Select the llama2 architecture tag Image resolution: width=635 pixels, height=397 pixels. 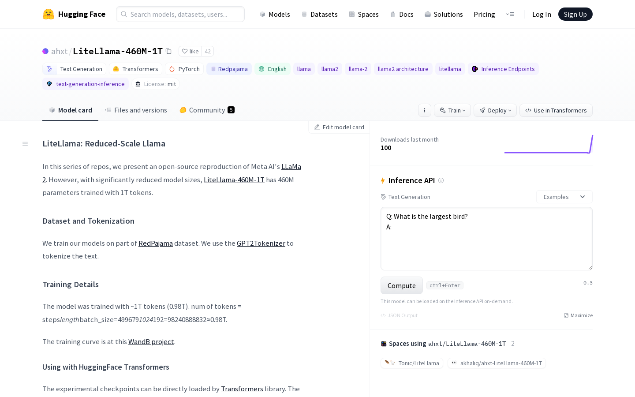click(403, 69)
